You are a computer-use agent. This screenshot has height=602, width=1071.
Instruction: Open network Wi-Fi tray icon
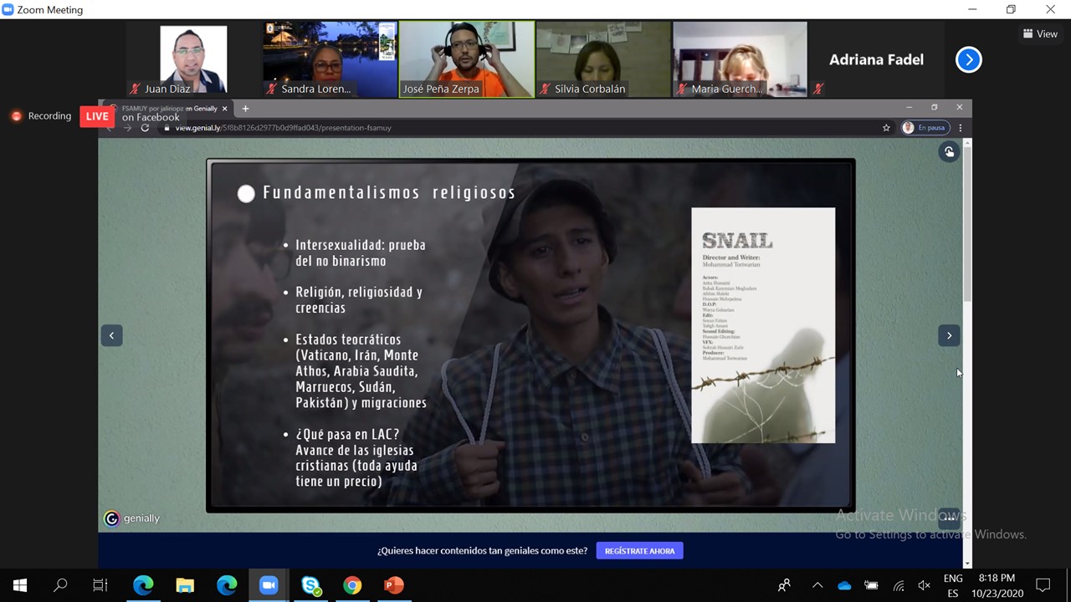pyautogui.click(x=899, y=585)
